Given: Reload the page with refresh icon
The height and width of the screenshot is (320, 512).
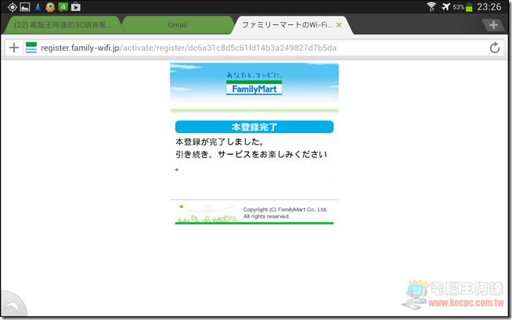Looking at the screenshot, I should (x=494, y=48).
